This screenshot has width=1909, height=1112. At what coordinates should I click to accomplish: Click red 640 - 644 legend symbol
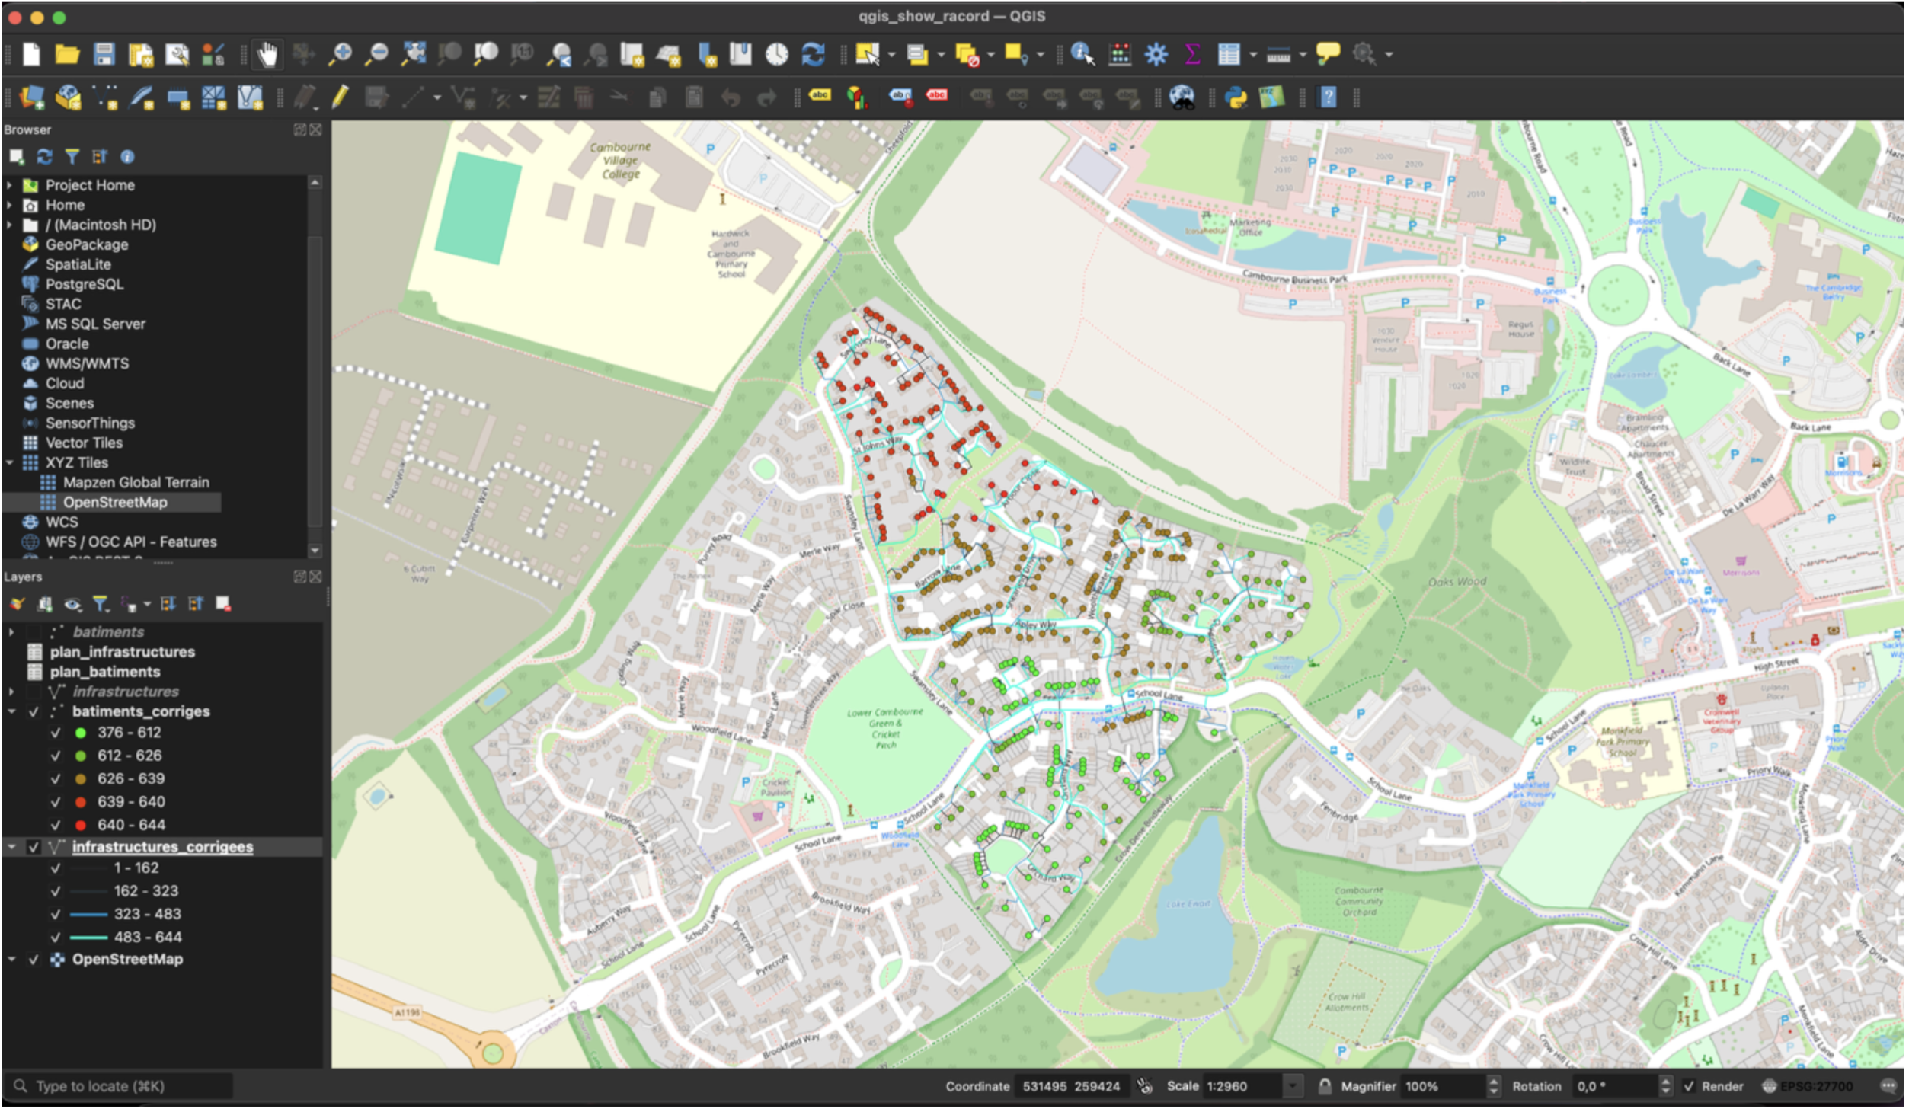[x=81, y=826]
